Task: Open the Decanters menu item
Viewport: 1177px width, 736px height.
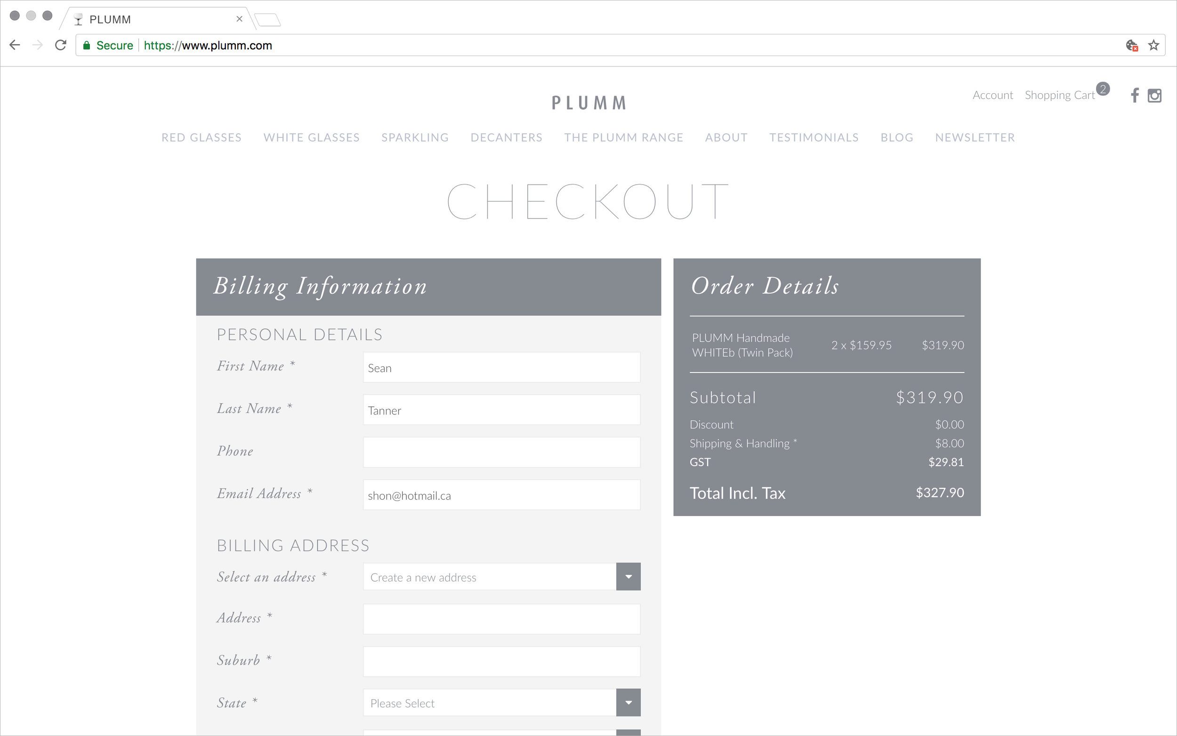Action: [x=507, y=138]
